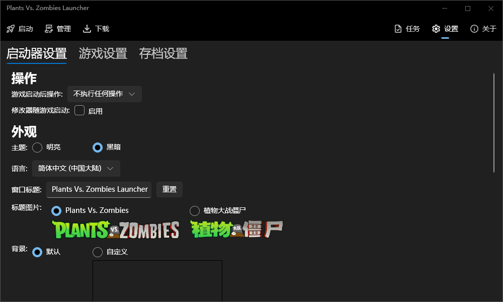
Task: Click the window title text input field
Action: coord(99,189)
